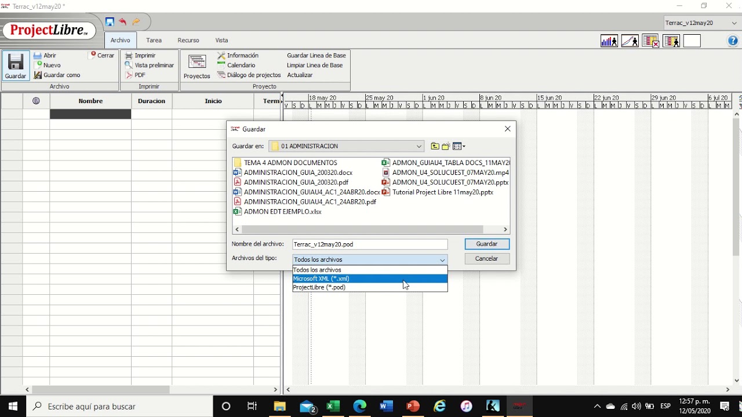
Task: Select Todos los archivos in the list
Action: (370, 270)
